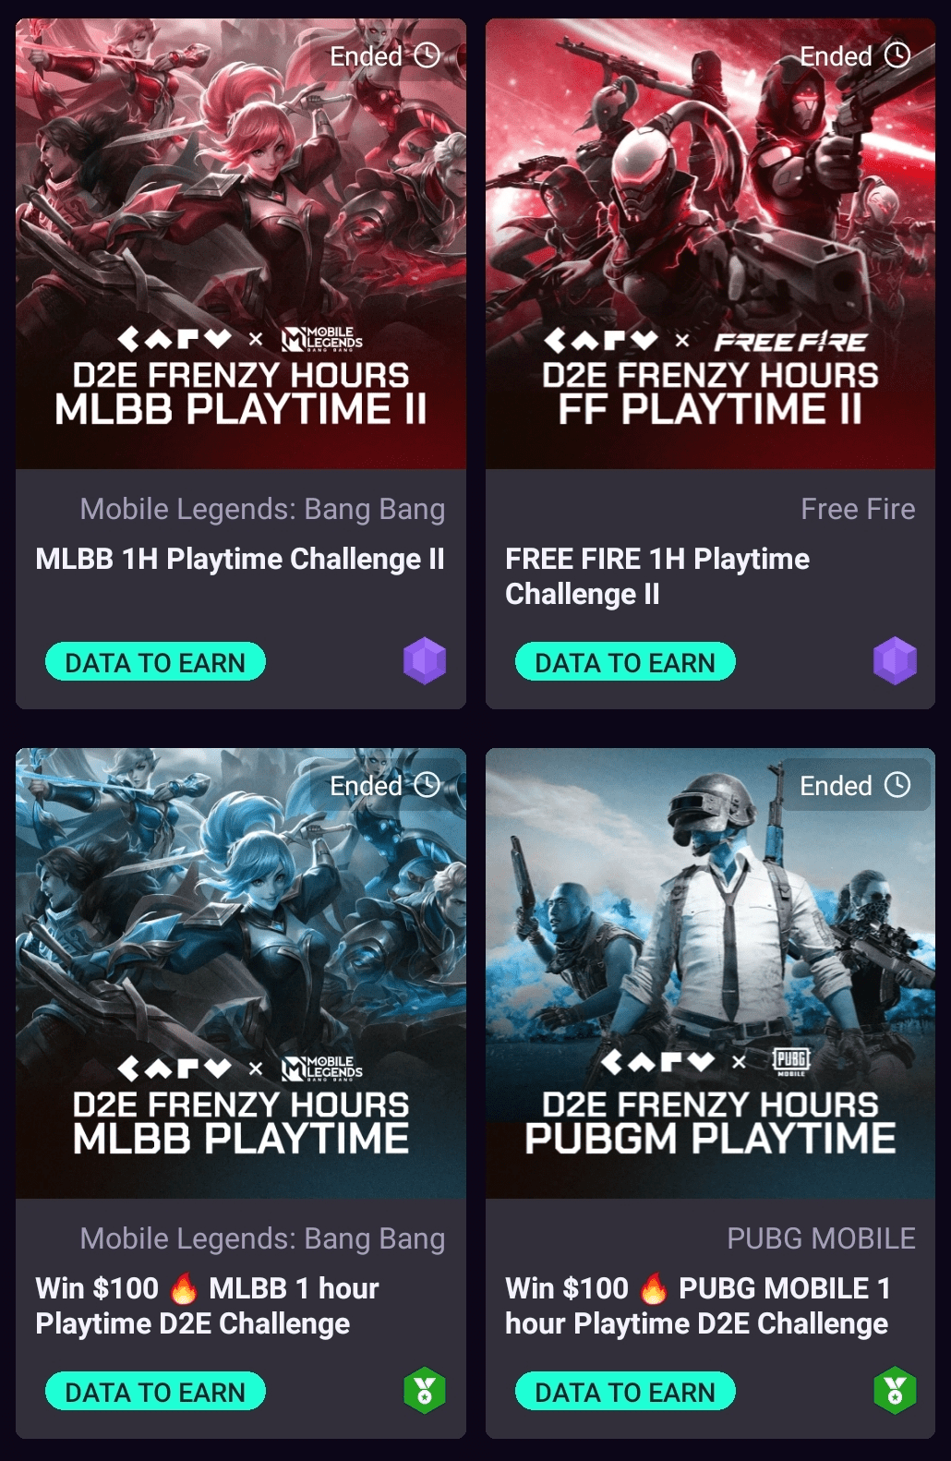Open the MLBB 1H Playtime Challenge II title
Screen dimensions: 951x1461
(240, 559)
